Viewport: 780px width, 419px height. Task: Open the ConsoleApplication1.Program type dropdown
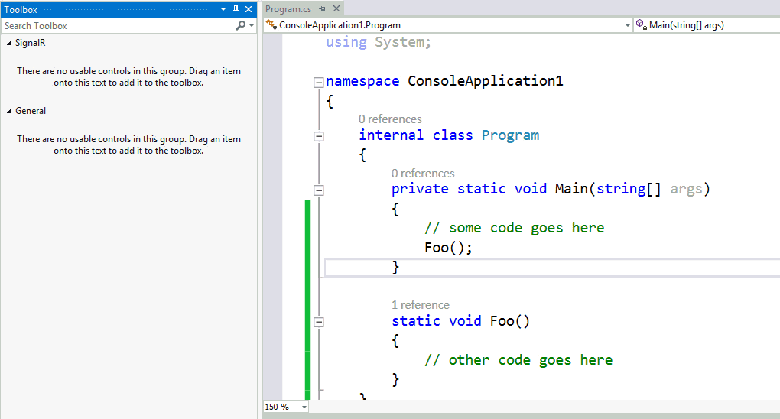pyautogui.click(x=626, y=25)
